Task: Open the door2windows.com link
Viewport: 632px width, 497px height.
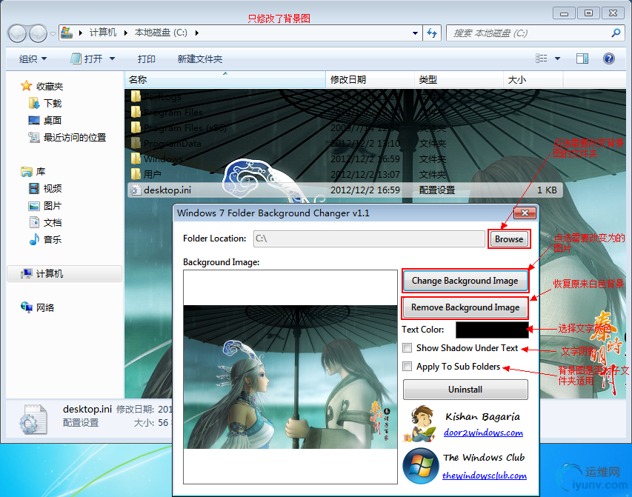Action: click(483, 433)
